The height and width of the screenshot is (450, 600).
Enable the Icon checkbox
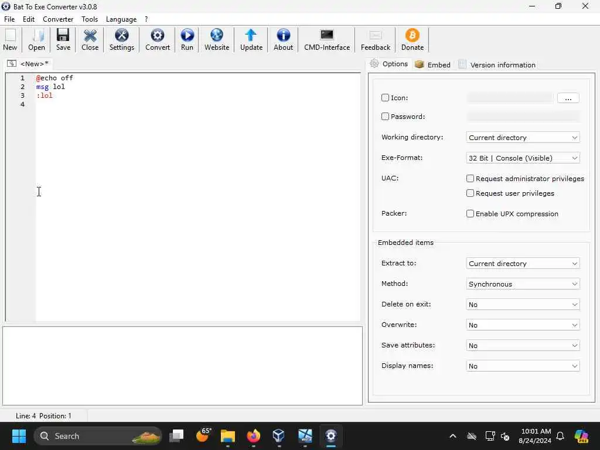click(385, 98)
